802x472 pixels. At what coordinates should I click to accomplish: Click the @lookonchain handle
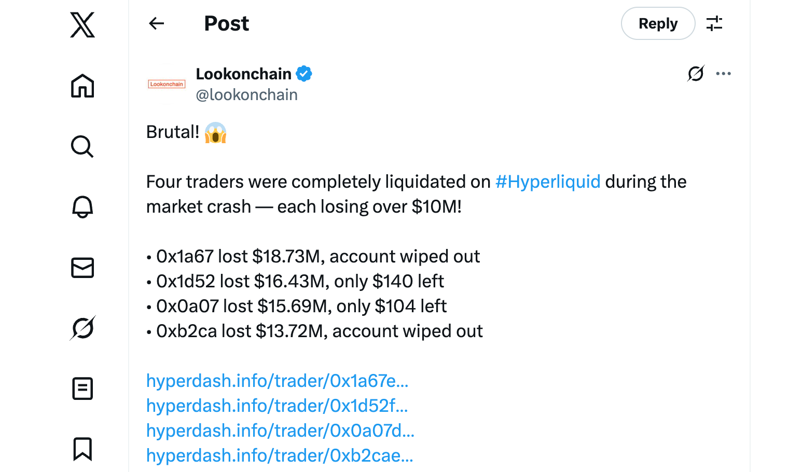pyautogui.click(x=246, y=95)
